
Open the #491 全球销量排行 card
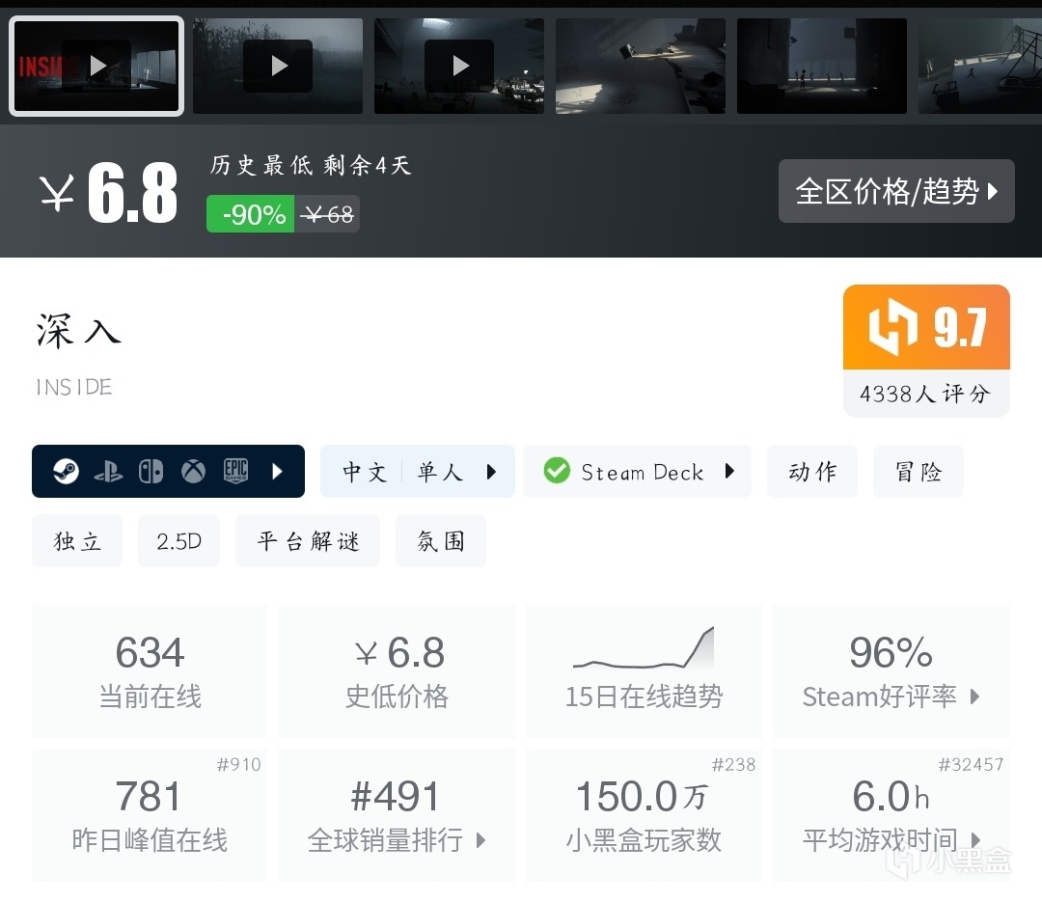(397, 815)
